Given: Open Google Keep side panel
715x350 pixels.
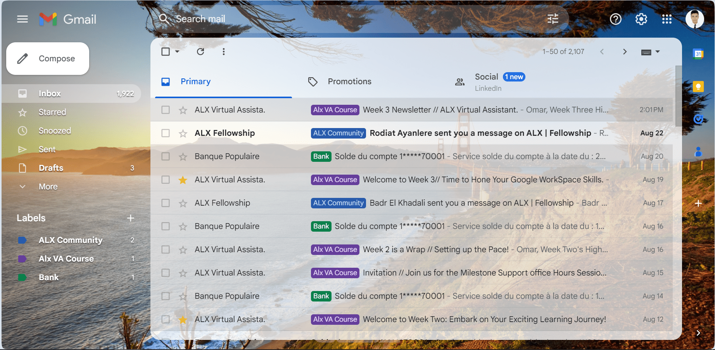Looking at the screenshot, I should pyautogui.click(x=698, y=87).
